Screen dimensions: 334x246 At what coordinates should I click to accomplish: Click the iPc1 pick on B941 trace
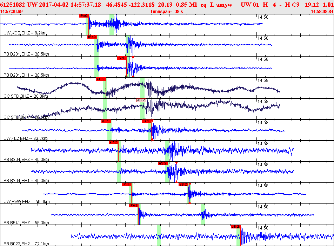134,206
